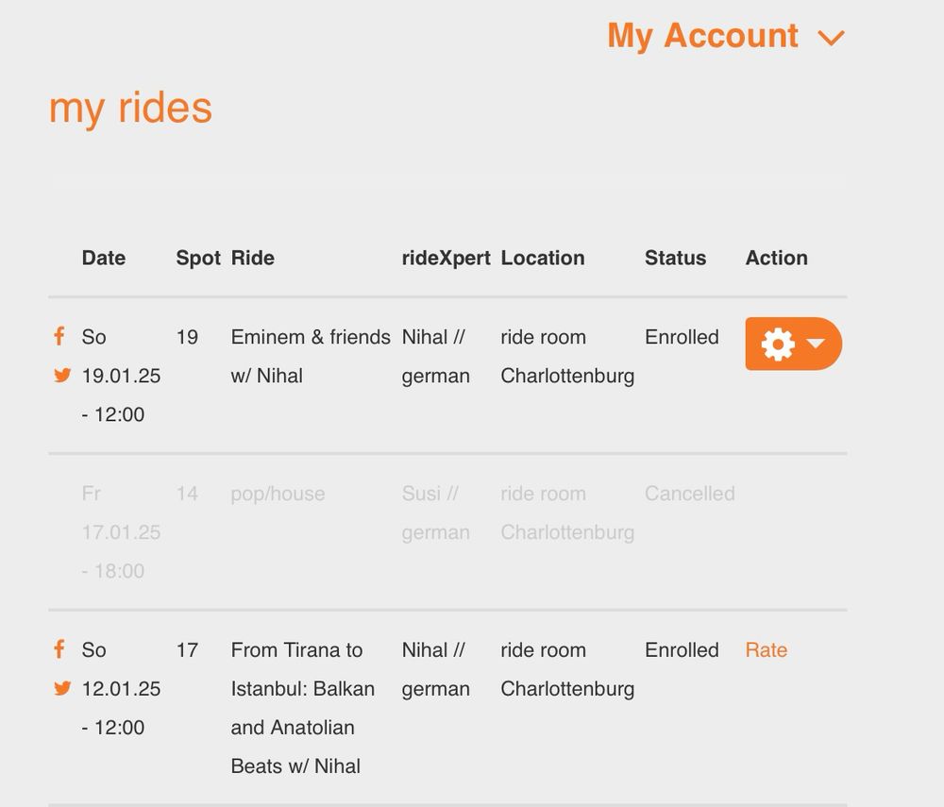944x807 pixels.
Task: Open From Tirana to Istanbul ride title
Action: pyautogui.click(x=303, y=708)
